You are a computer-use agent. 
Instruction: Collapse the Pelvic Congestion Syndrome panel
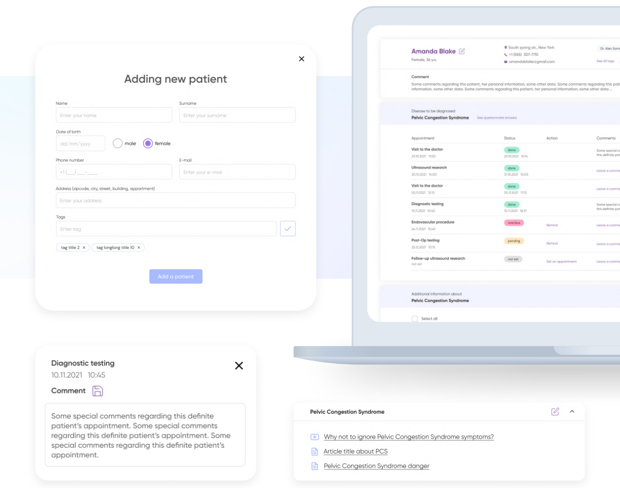click(572, 412)
